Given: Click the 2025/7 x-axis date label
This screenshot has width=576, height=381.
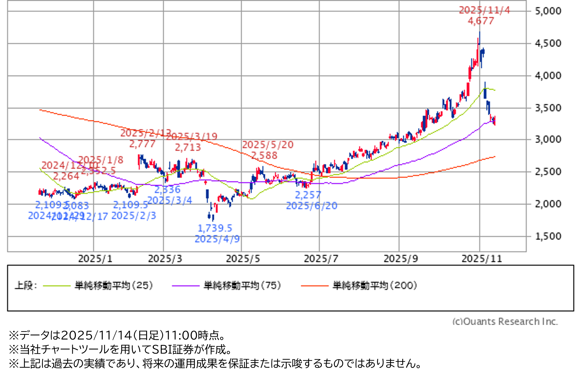Looking at the screenshot, I should coord(321,259).
